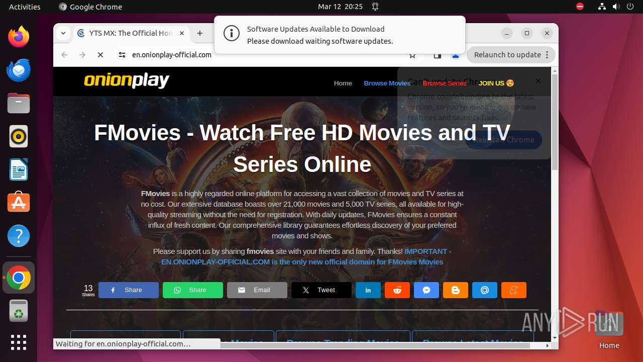The width and height of the screenshot is (643, 362).
Task: Go forward in browser history
Action: pyautogui.click(x=82, y=55)
